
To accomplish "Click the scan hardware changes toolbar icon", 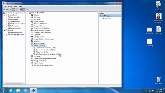I will pyautogui.click(x=28, y=10).
